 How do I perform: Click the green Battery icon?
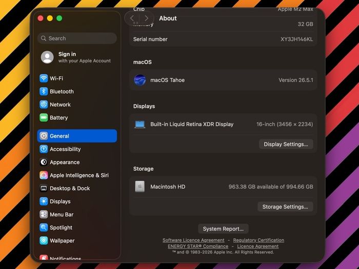click(x=44, y=117)
